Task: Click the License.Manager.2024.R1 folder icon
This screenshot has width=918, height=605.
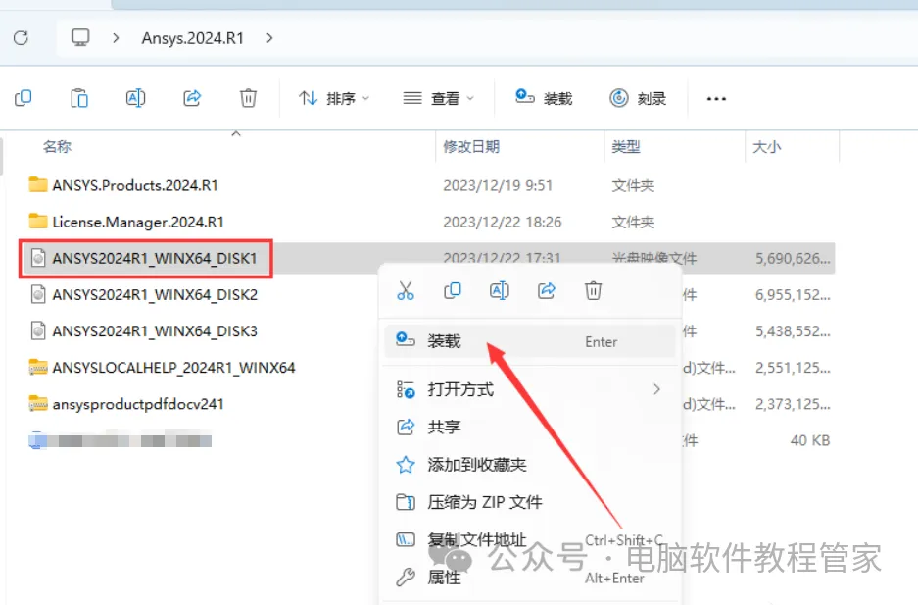Action: tap(38, 222)
